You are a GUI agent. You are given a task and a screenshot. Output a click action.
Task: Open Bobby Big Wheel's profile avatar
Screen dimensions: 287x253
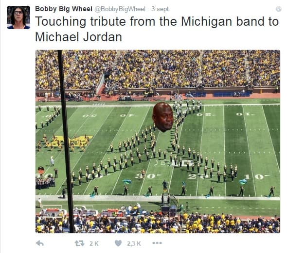(18, 17)
